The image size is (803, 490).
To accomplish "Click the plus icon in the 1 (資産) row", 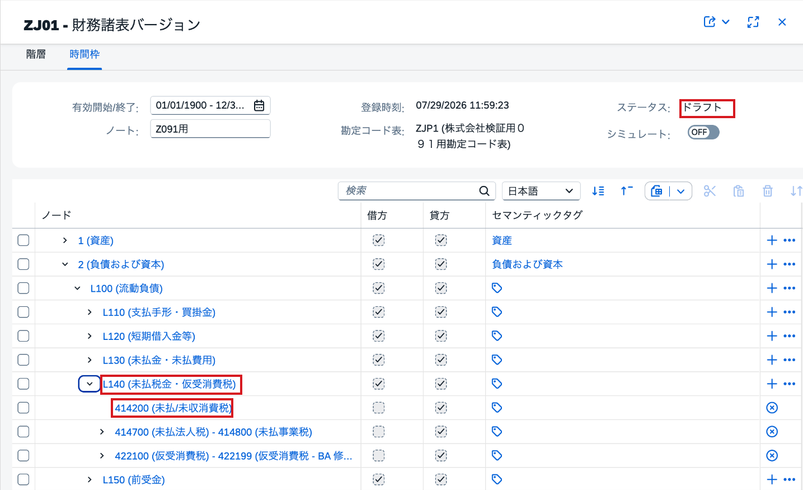I will pos(772,240).
